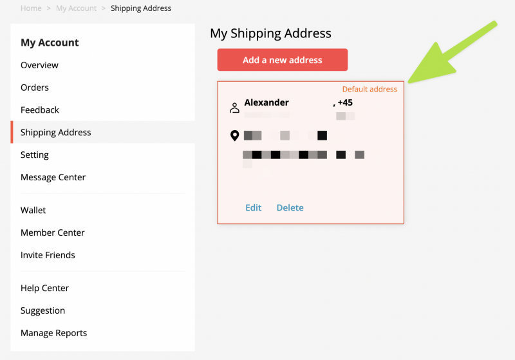Open Manage Reports
Image resolution: width=515 pixels, height=360 pixels.
click(53, 333)
